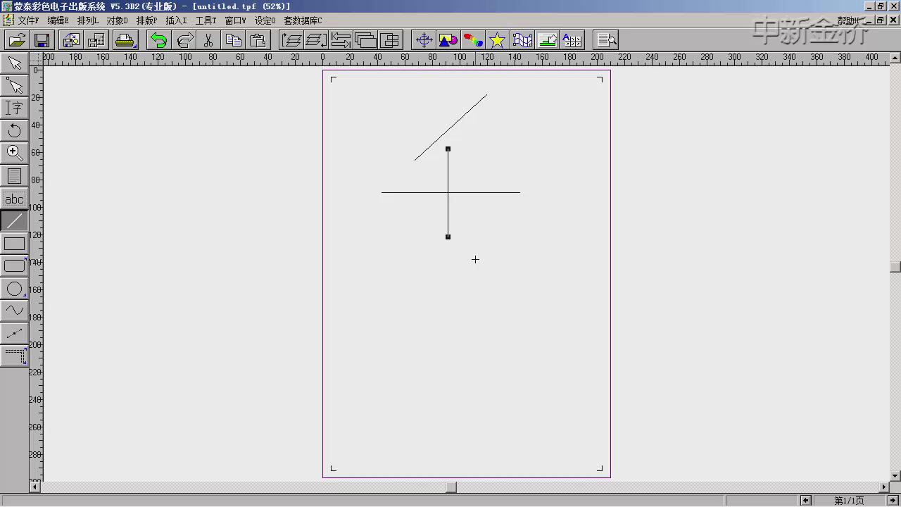Click the horizontal scrollbar right arrow
Viewport: 901px width, 507px height.
885,487
